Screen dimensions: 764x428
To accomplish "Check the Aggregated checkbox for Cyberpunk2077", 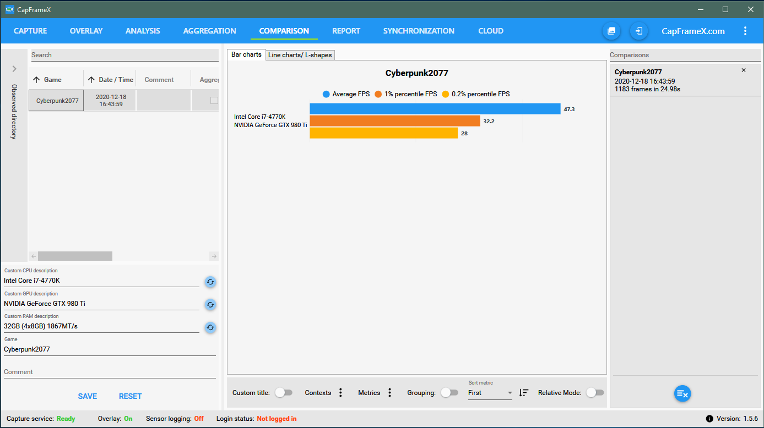I will (x=214, y=101).
